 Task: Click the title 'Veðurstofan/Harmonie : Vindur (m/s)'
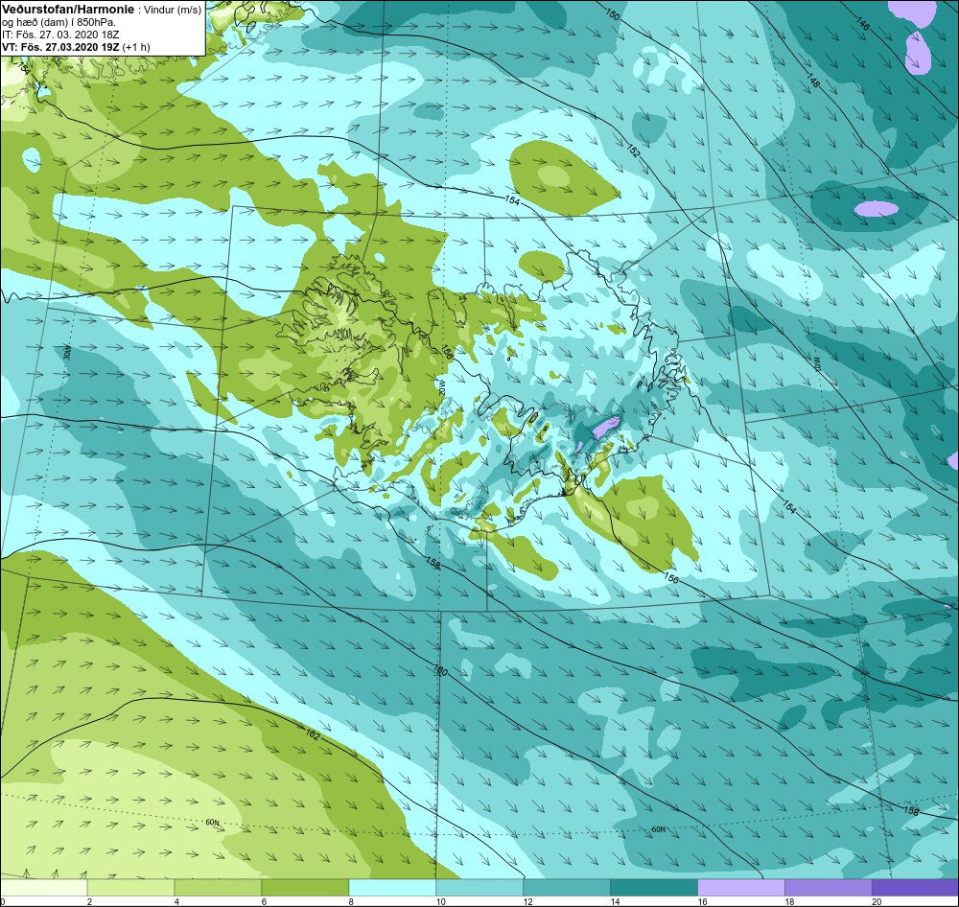tap(102, 11)
